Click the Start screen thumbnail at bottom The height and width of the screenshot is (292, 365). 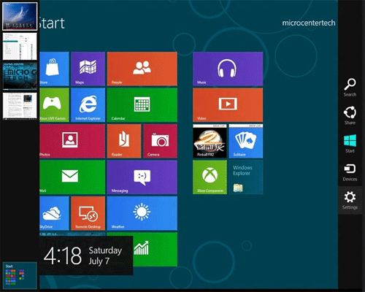click(x=20, y=275)
